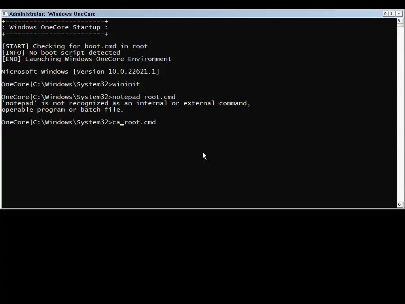Click the current input 'ca_root.cmd'
This screenshot has height=304, width=405.
click(134, 122)
